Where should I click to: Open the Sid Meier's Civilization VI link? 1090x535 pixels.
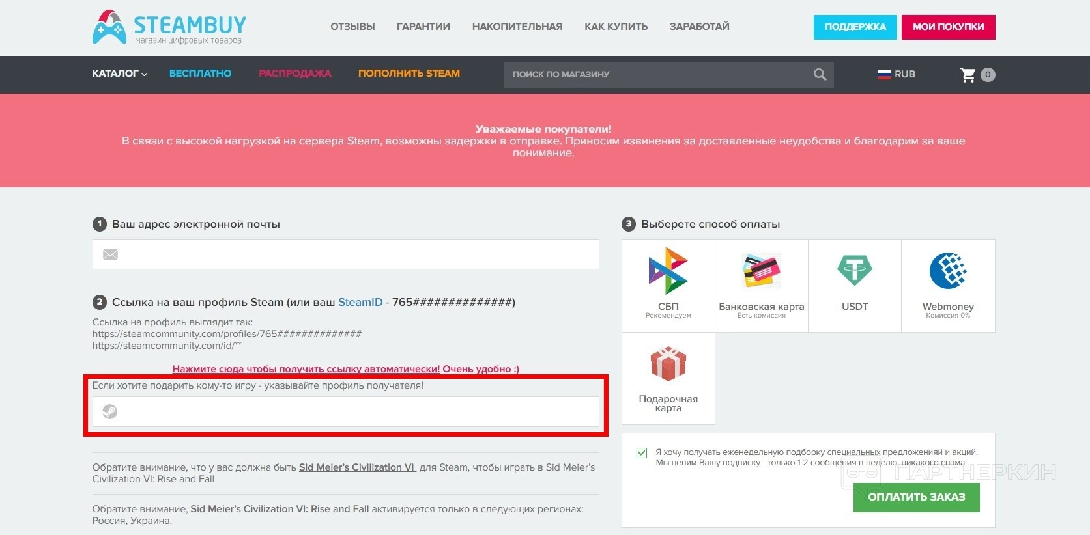tap(357, 467)
